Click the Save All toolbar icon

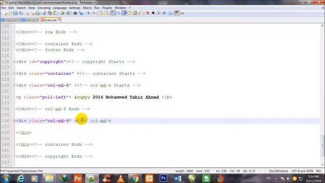coord(21,13)
